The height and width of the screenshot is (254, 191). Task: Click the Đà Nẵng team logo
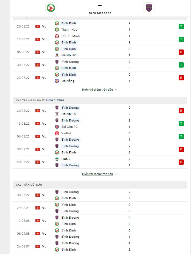pos(57,81)
